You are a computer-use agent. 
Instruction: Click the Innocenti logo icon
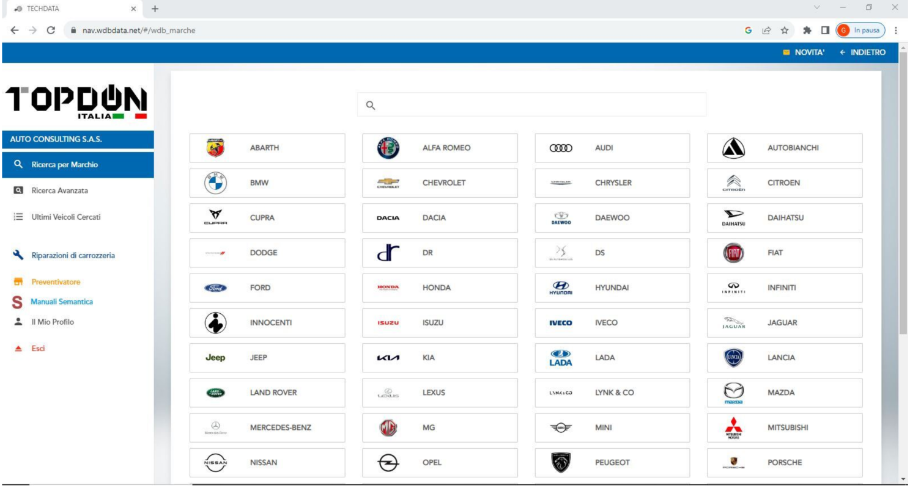click(x=216, y=322)
